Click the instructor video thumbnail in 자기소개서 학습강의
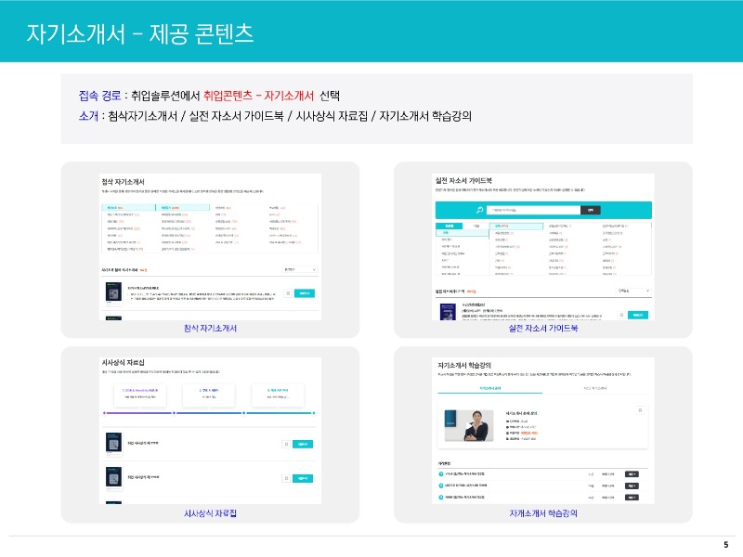Viewport: 743px width, 557px height. 470,423
